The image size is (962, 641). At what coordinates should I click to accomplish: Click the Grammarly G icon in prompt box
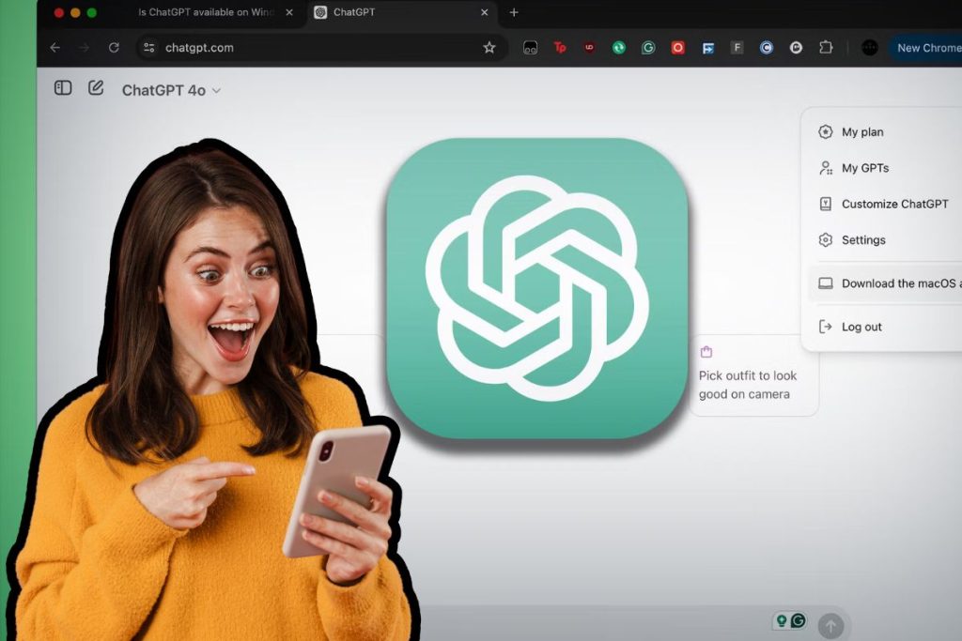799,620
